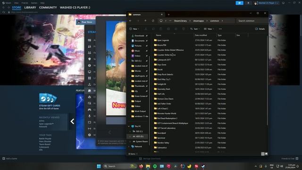
Task: Switch to Steam LIBRARY tab
Action: point(30,8)
